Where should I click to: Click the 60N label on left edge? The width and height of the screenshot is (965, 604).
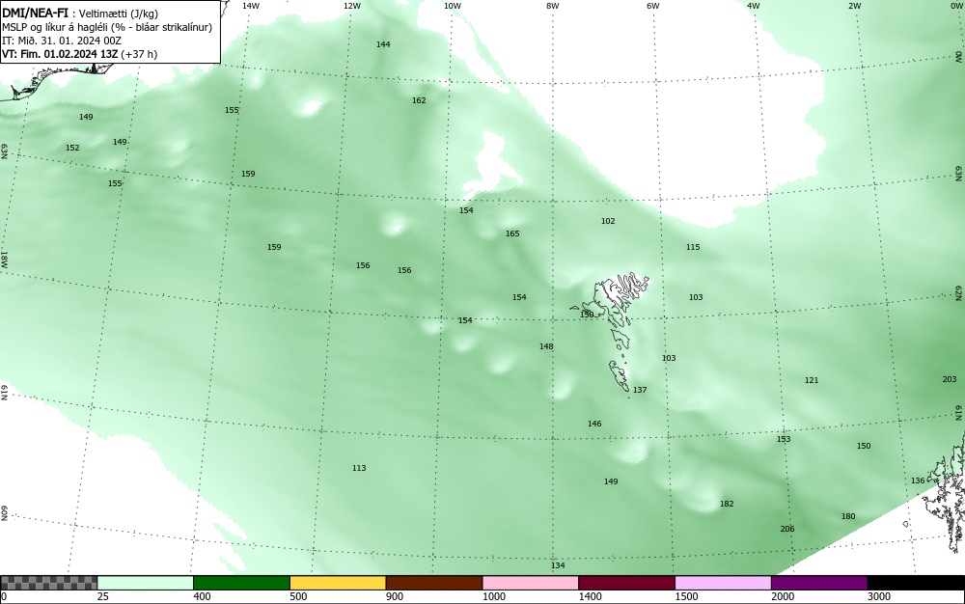(4, 513)
